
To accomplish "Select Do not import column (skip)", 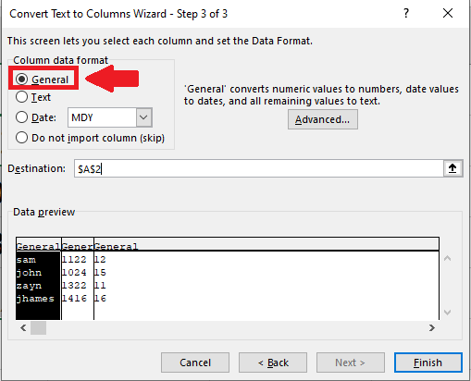I will [21, 138].
